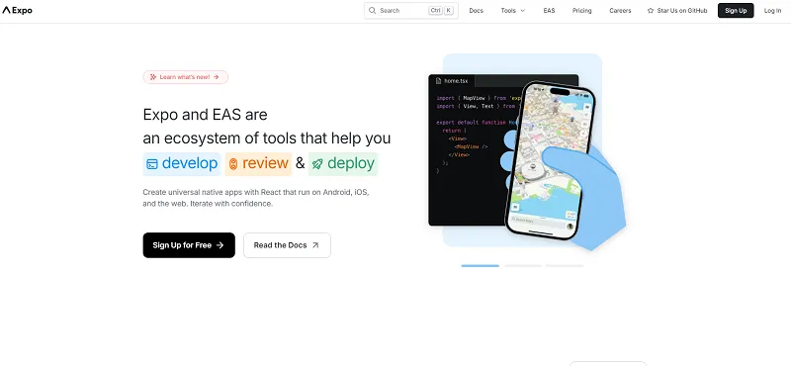Select the second carousel indicator
This screenshot has width=791, height=366.
523,265
